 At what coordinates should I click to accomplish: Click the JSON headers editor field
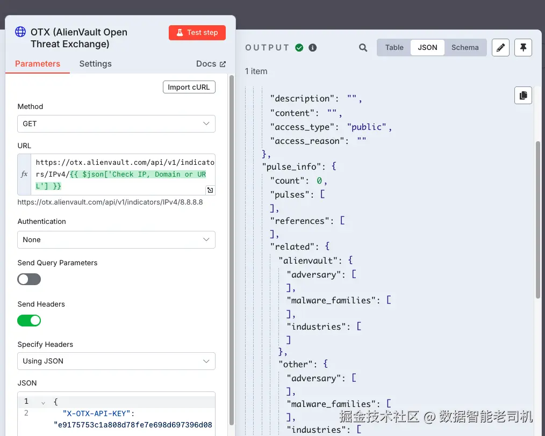point(116,414)
